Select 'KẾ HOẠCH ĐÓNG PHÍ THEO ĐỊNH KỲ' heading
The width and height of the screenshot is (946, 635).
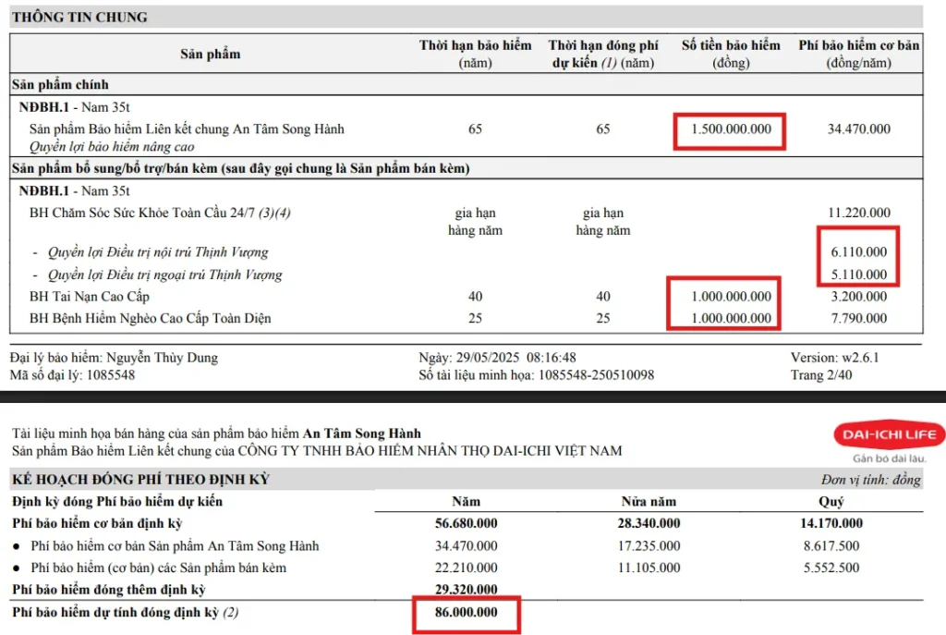[x=140, y=480]
